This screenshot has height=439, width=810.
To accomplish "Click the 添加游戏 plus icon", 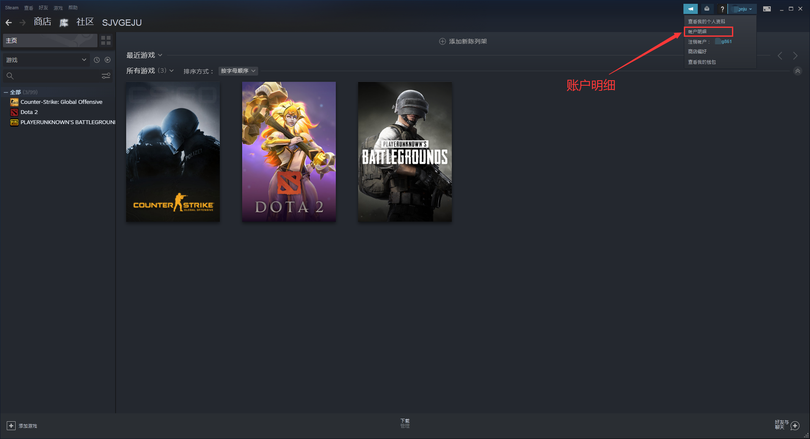I will click(11, 426).
